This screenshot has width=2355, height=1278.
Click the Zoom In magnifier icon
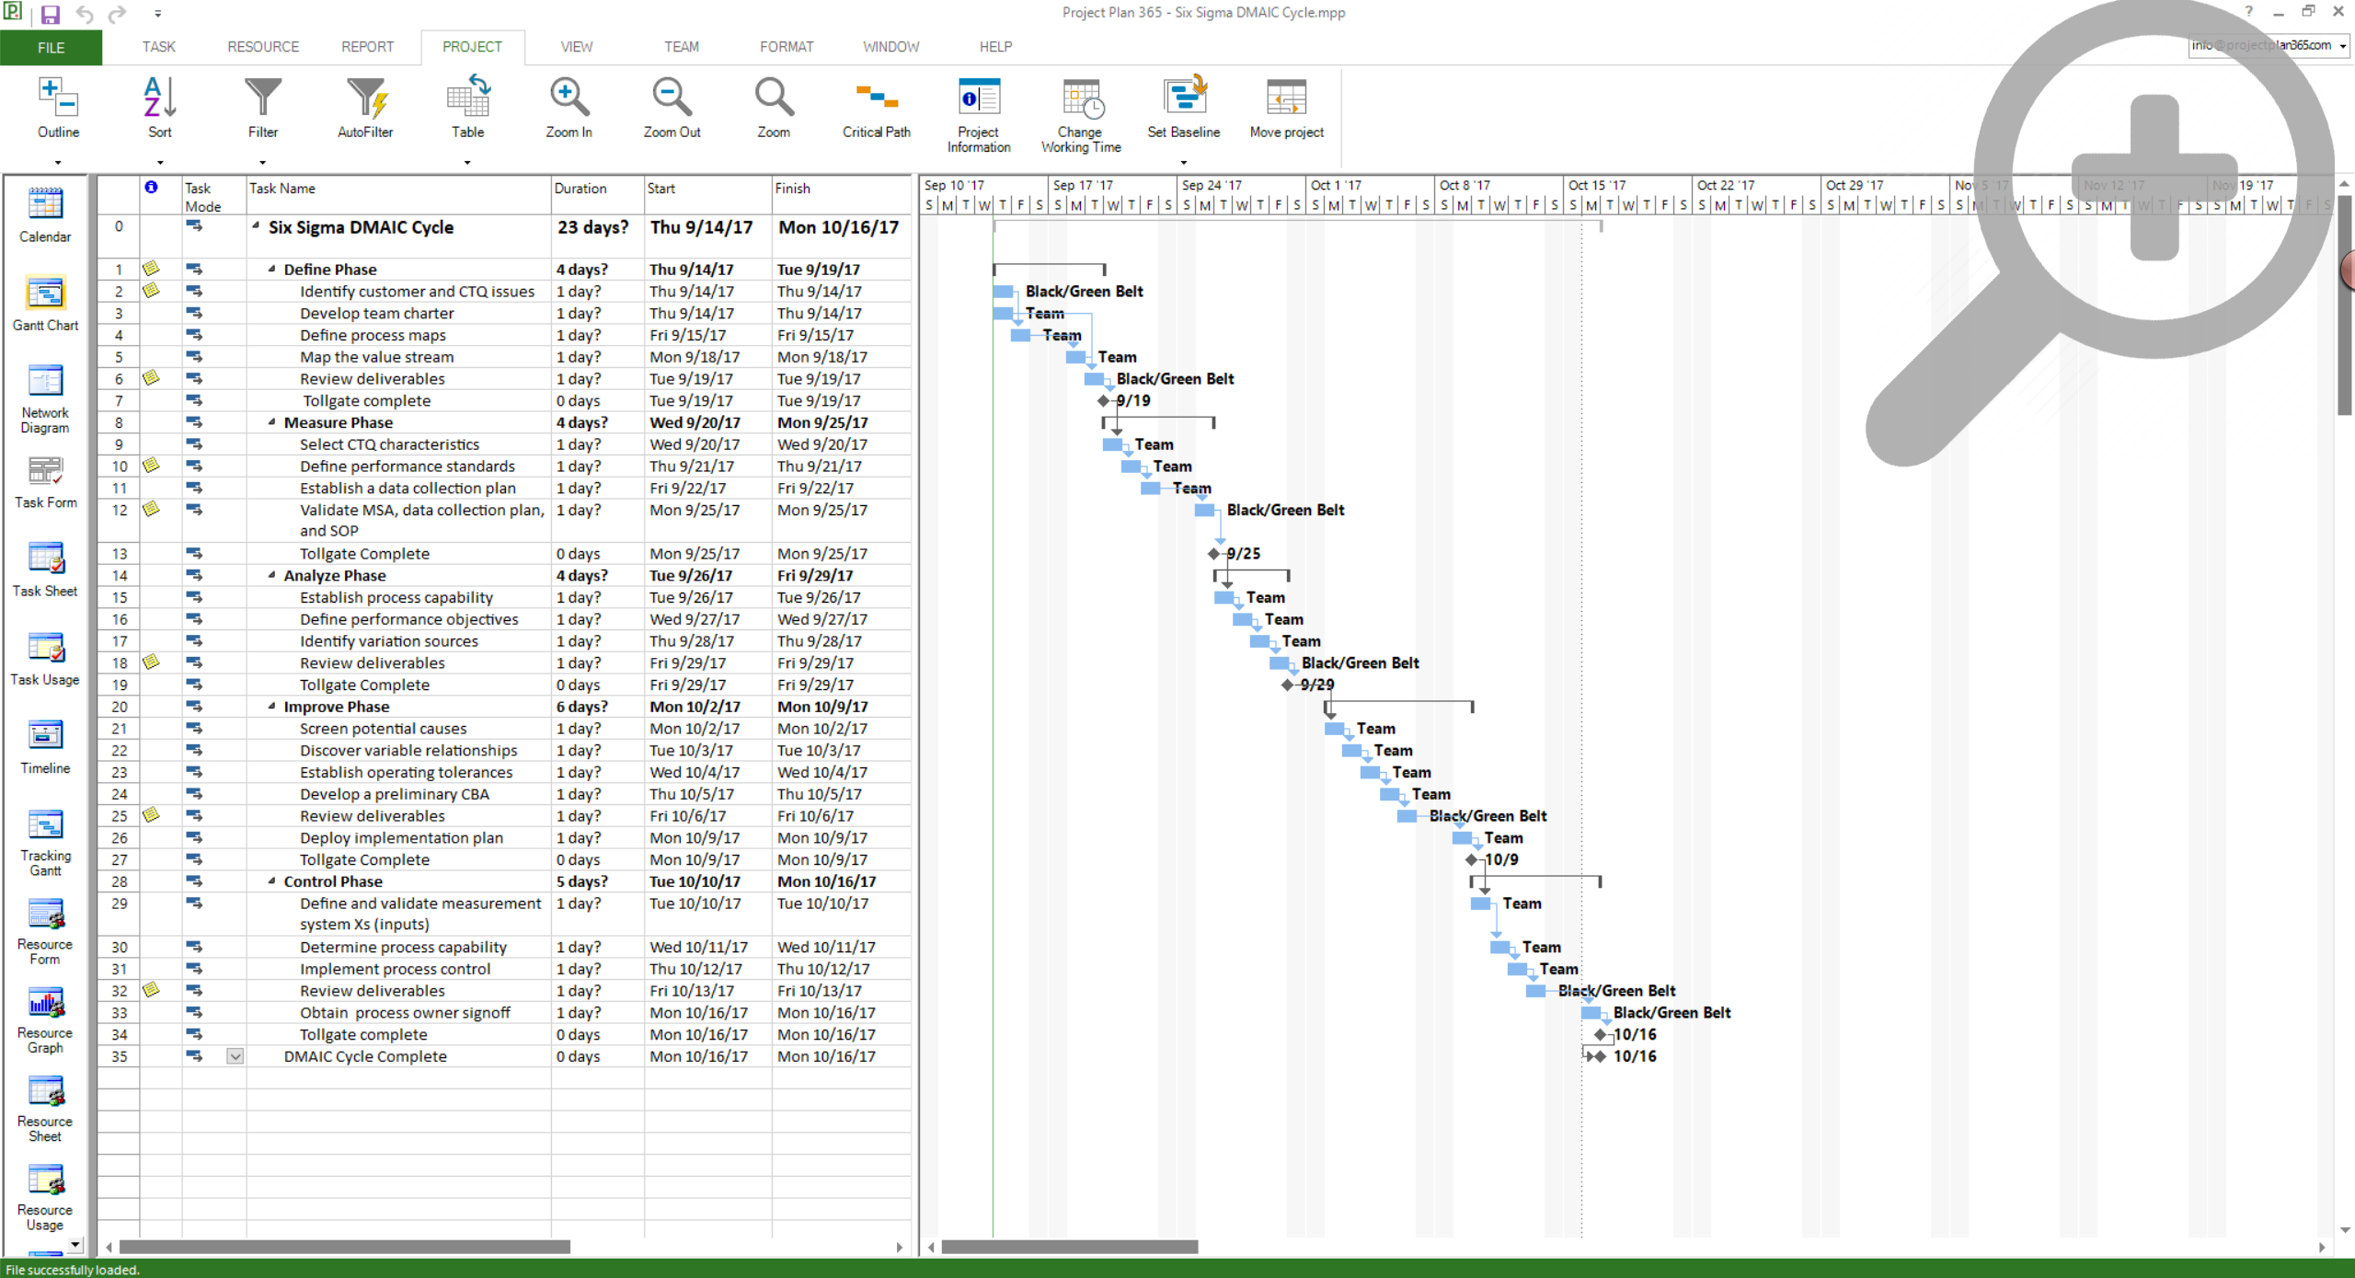569,97
